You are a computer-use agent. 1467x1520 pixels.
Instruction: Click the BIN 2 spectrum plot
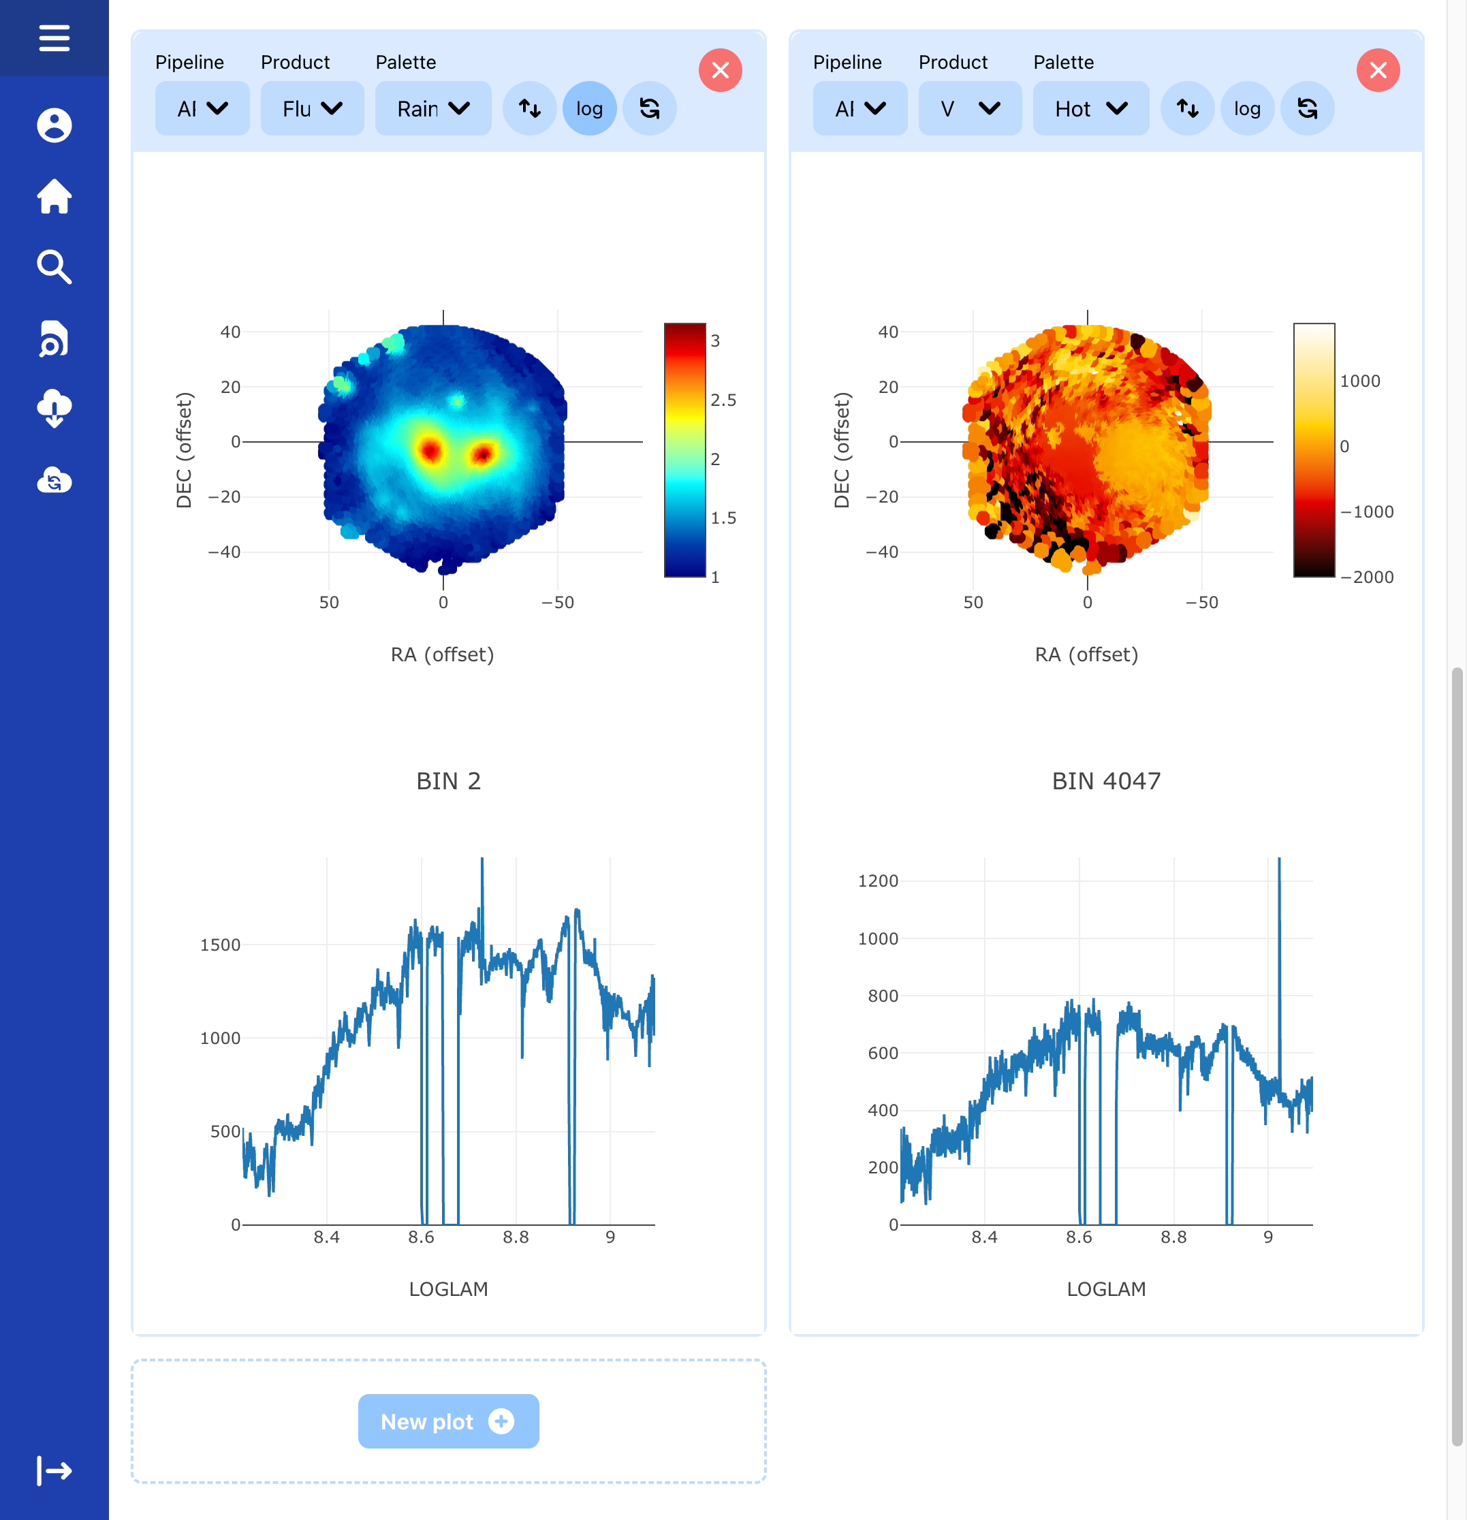click(448, 1041)
